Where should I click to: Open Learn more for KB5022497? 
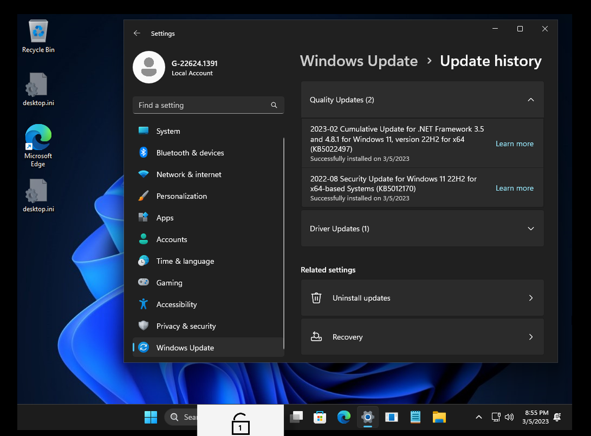pyautogui.click(x=515, y=143)
